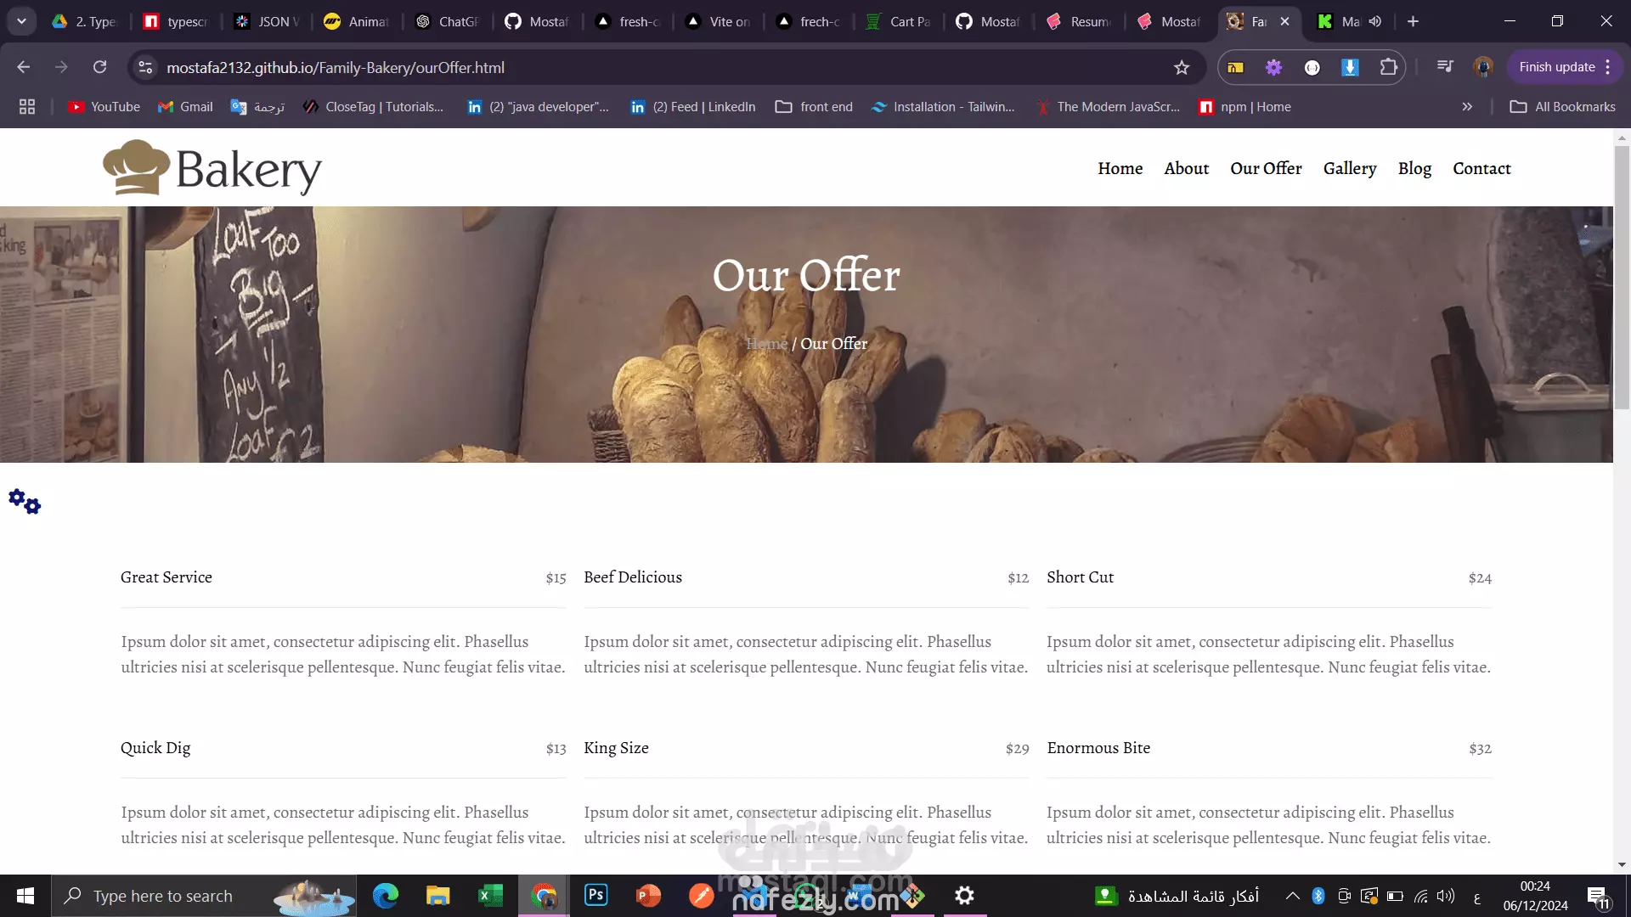Open the blue download extension icon
This screenshot has height=917, width=1631.
[x=1350, y=67]
